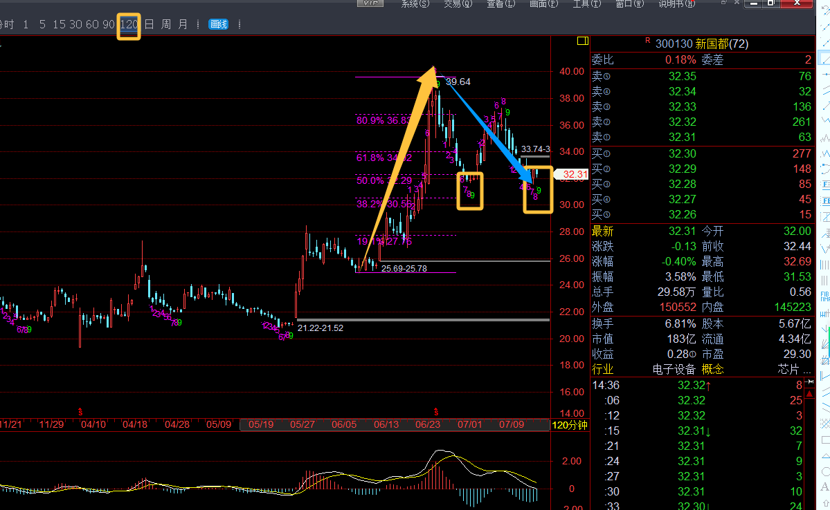Click the 39.64 high price label

(x=458, y=82)
